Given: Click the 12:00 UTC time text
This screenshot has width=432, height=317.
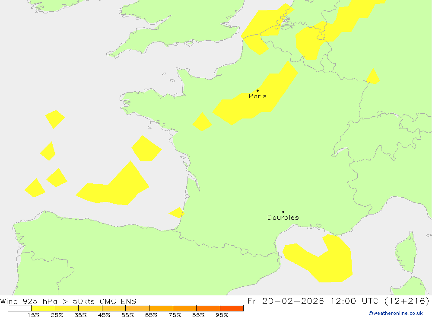Looking at the screenshot, I should [x=356, y=301].
